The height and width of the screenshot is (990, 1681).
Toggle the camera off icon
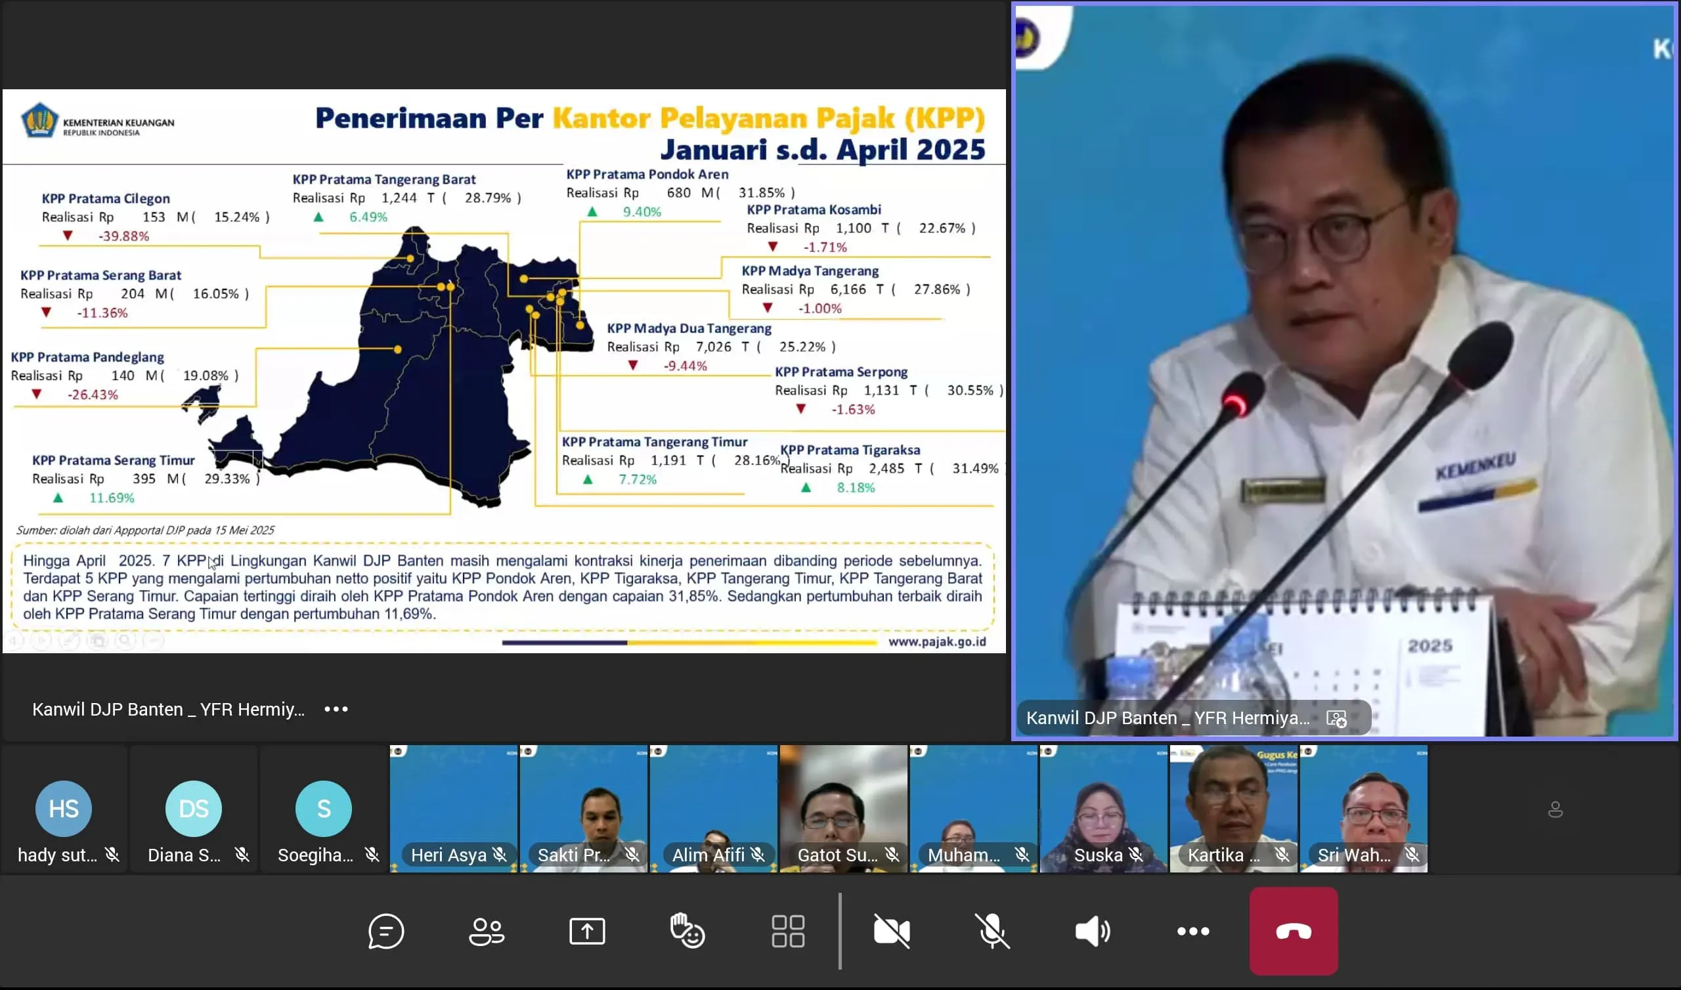892,932
